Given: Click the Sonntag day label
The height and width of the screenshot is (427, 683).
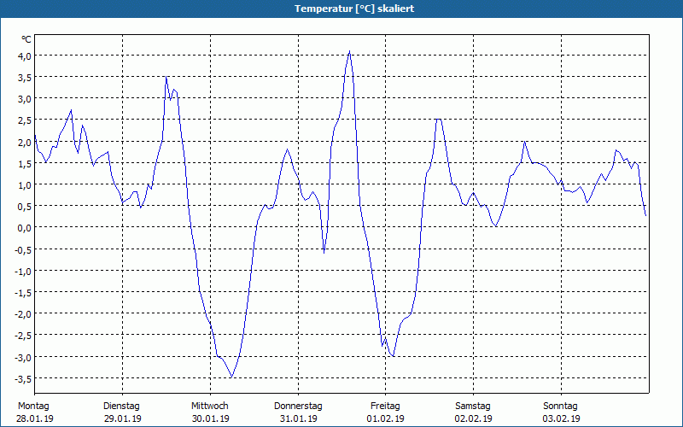Looking at the screenshot, I should tap(561, 407).
